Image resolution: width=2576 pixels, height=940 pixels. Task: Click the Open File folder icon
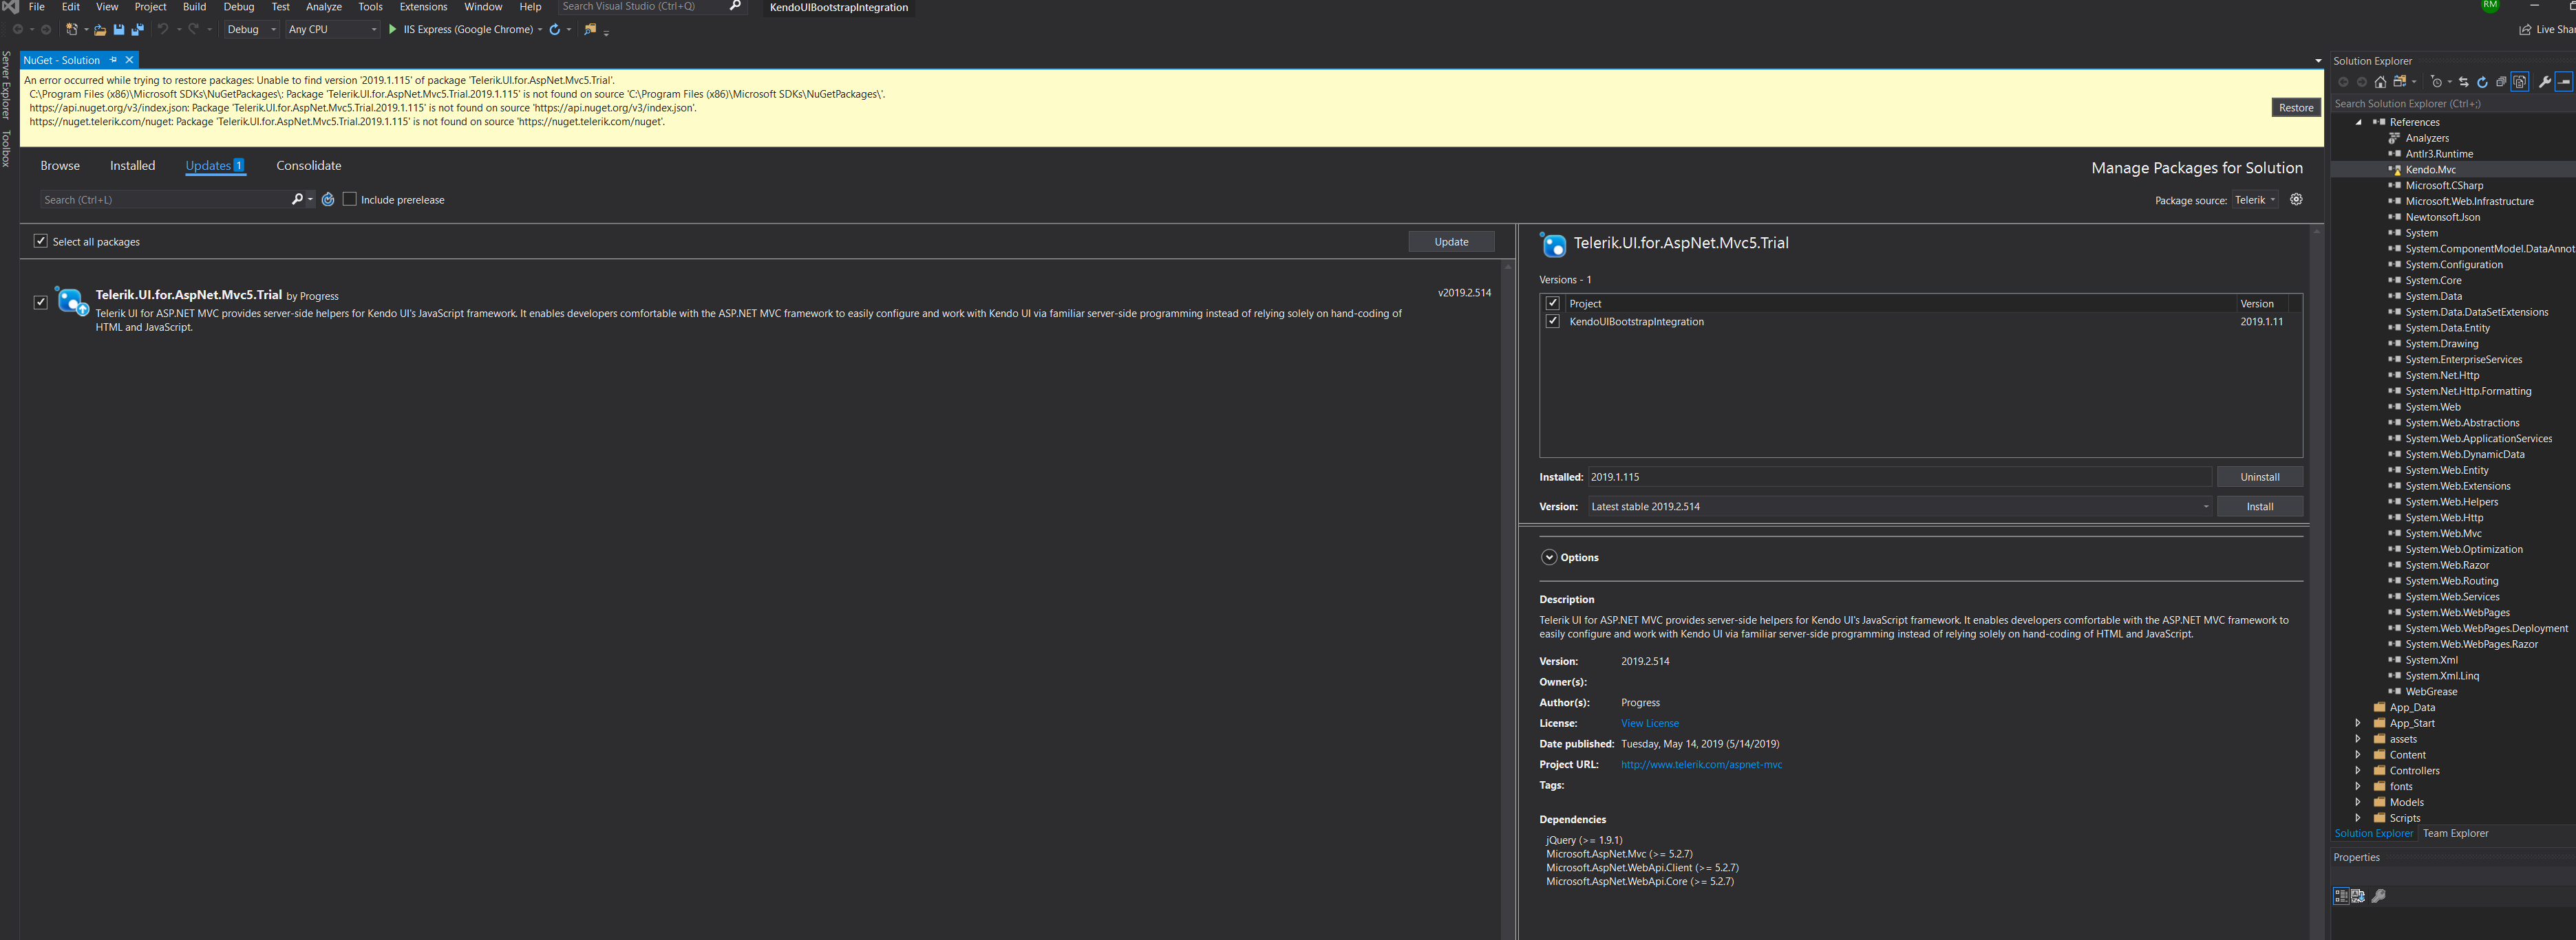(100, 30)
